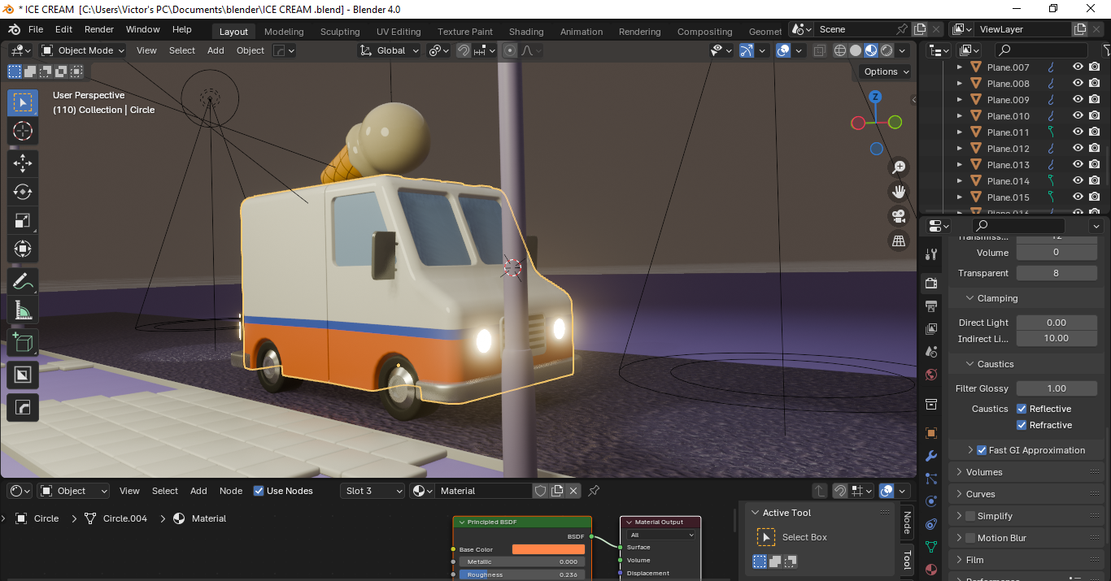Pick the Measure ruler tool
The height and width of the screenshot is (581, 1111).
pos(23,310)
